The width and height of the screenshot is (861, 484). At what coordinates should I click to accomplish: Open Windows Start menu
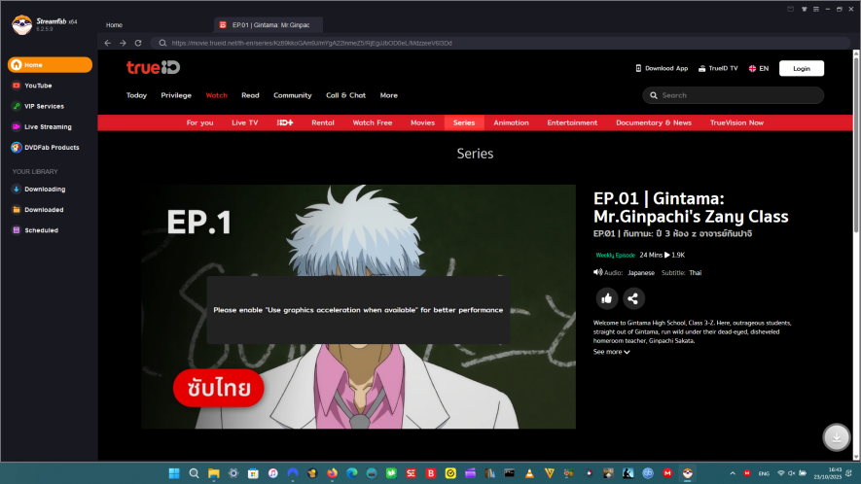(x=174, y=473)
